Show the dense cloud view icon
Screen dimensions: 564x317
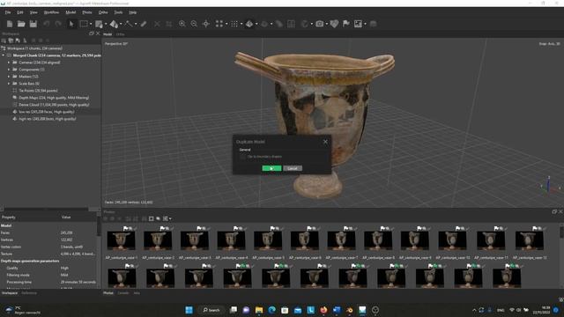(x=234, y=24)
